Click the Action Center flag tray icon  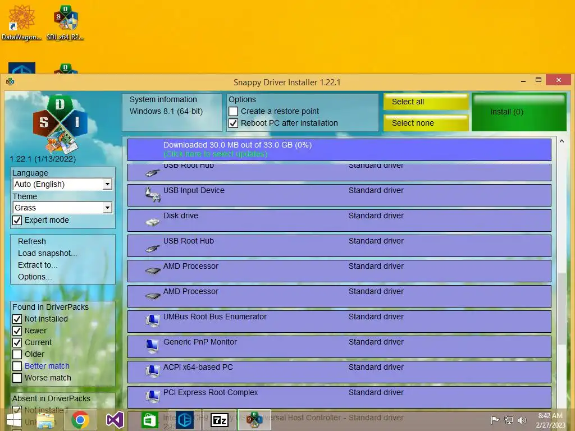coord(495,420)
